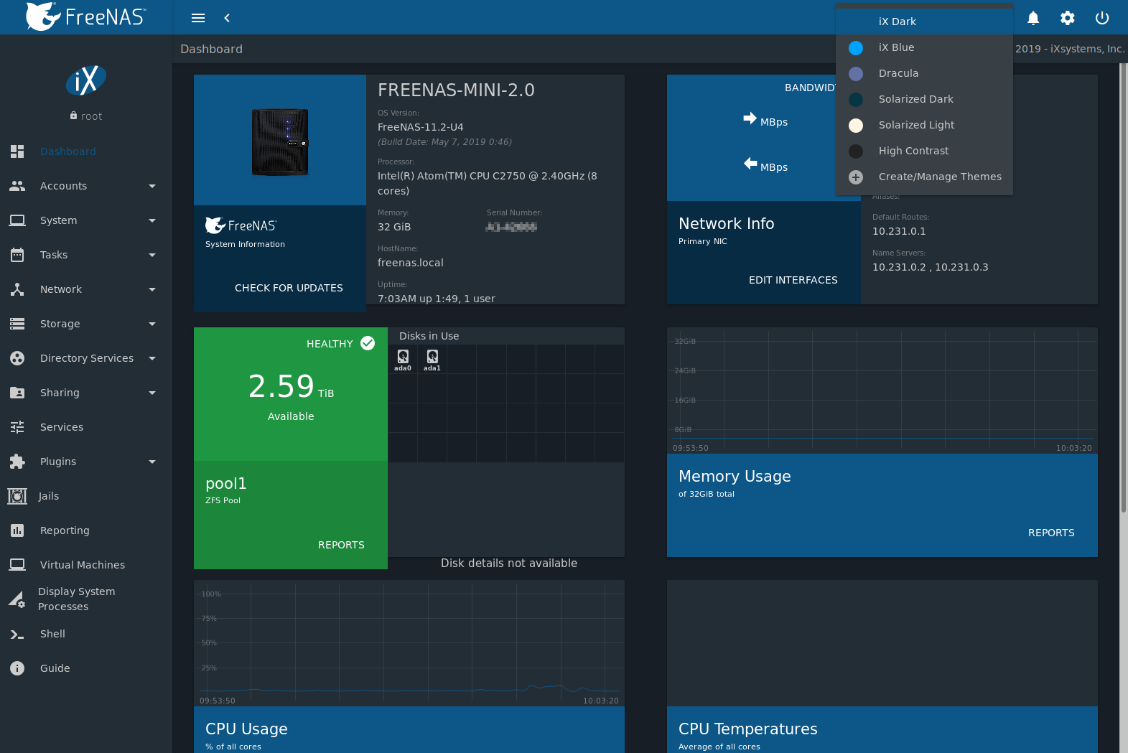Click the Services sliders icon

17,427
